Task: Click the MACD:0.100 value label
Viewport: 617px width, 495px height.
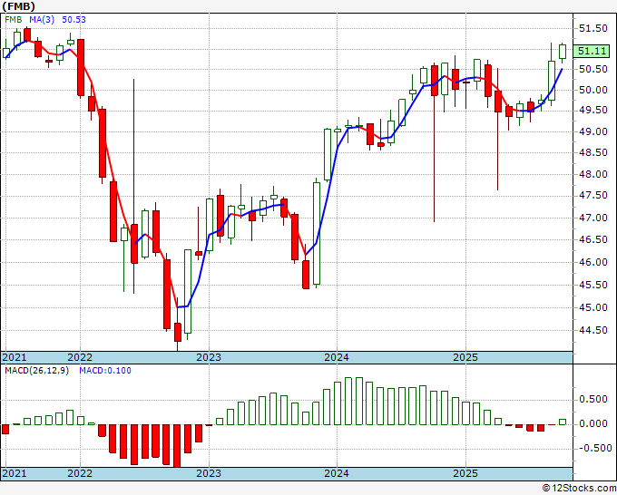Action: (x=105, y=371)
